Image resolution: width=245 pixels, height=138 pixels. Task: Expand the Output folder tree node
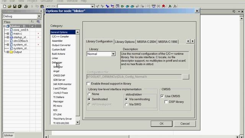pos(8,52)
